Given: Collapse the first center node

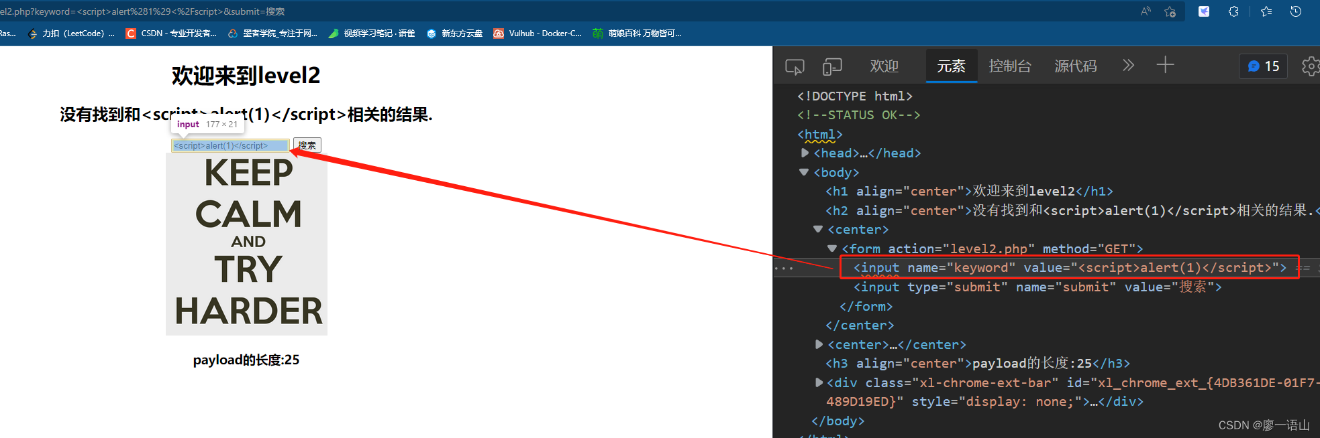Looking at the screenshot, I should pyautogui.click(x=817, y=229).
